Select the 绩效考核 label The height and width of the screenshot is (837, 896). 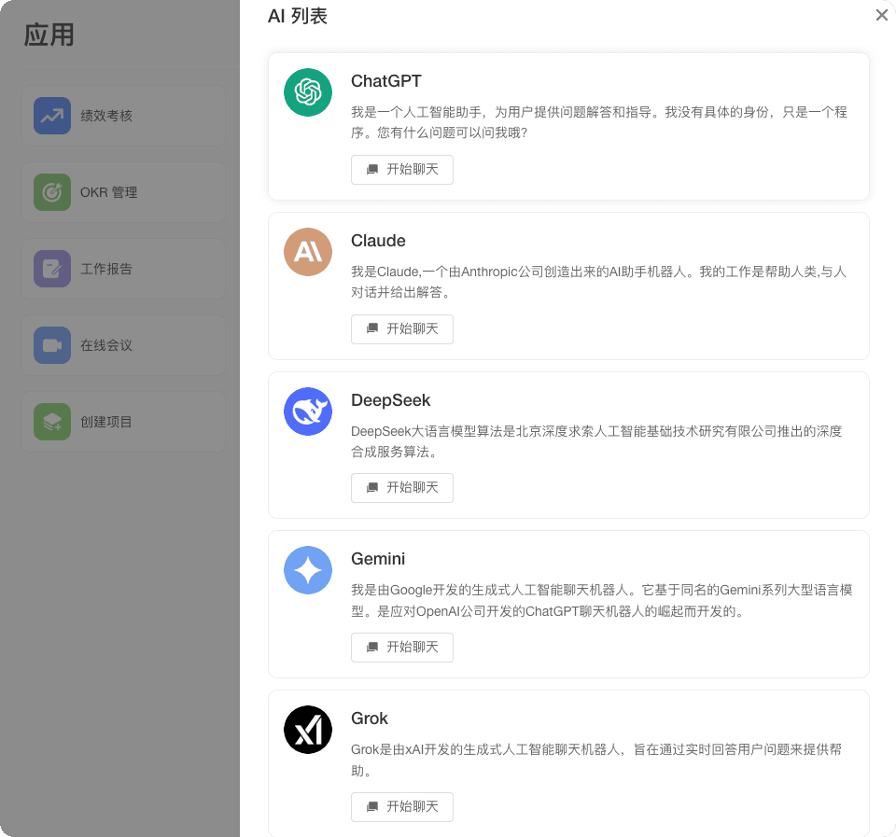pyautogui.click(x=106, y=116)
